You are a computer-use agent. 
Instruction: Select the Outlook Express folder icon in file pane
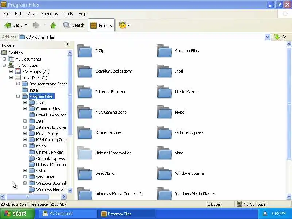coord(164,132)
